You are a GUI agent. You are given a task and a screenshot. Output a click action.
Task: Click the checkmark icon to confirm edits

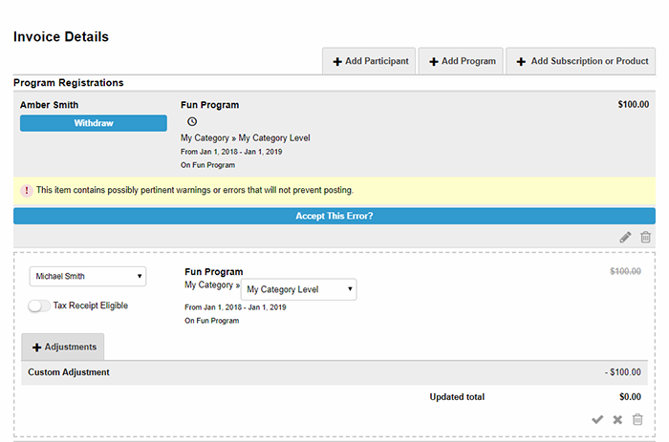pos(597,419)
